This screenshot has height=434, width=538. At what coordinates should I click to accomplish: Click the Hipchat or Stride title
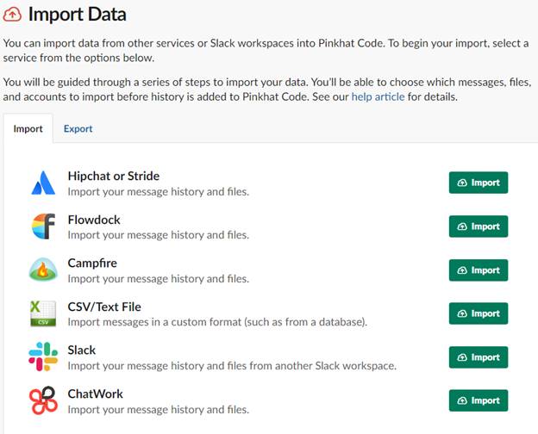(x=114, y=177)
